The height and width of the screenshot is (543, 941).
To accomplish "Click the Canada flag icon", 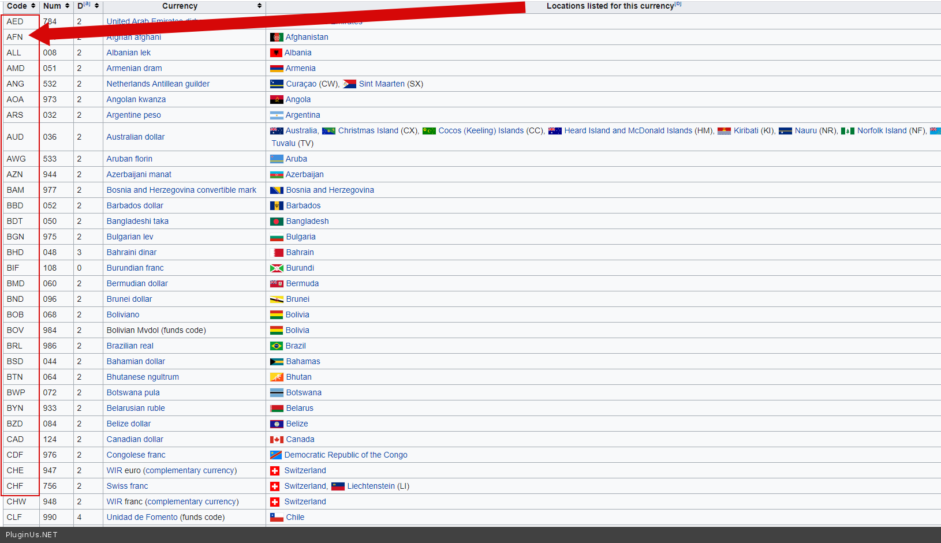I will (277, 439).
